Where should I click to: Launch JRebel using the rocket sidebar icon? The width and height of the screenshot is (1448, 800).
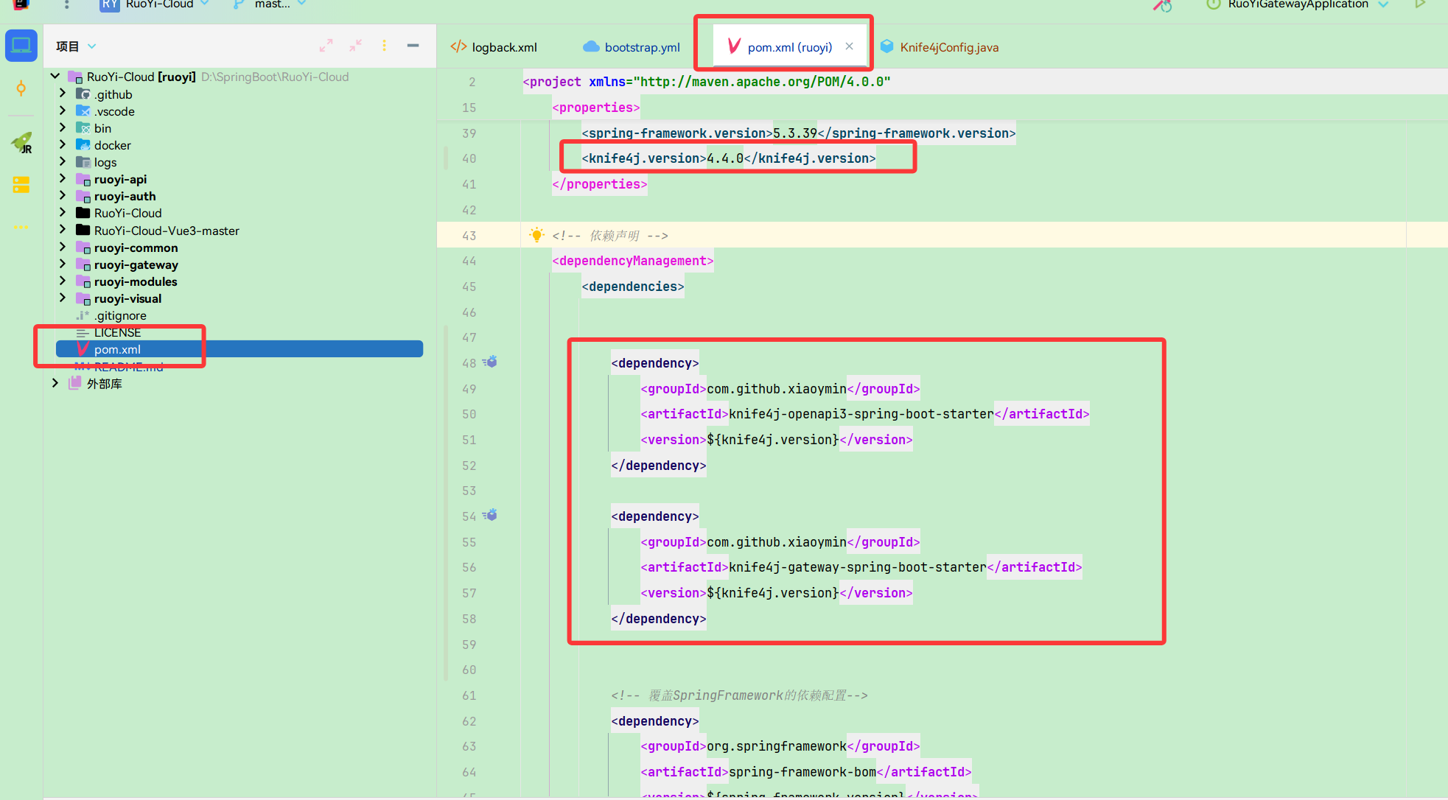[x=21, y=141]
